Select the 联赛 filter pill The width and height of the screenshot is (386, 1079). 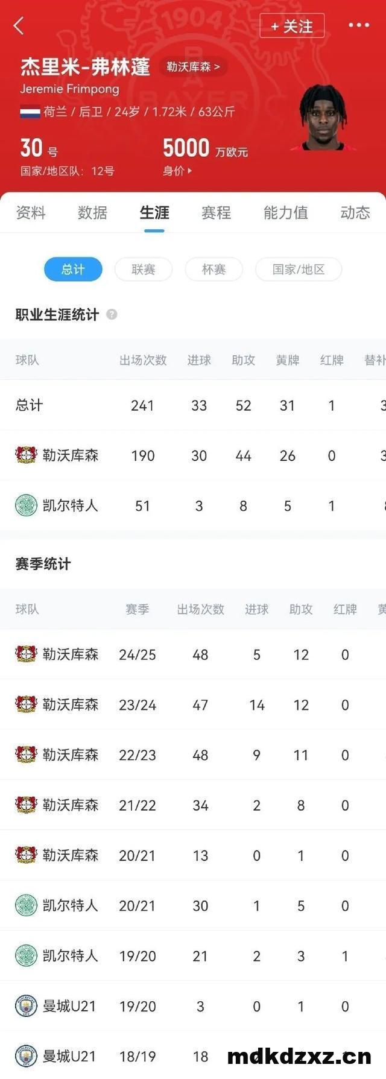point(144,269)
